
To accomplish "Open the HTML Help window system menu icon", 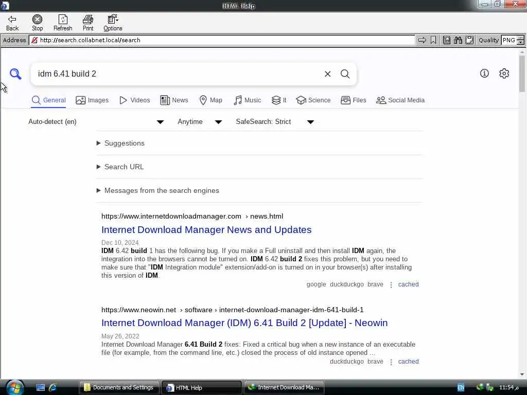I will (x=5, y=5).
